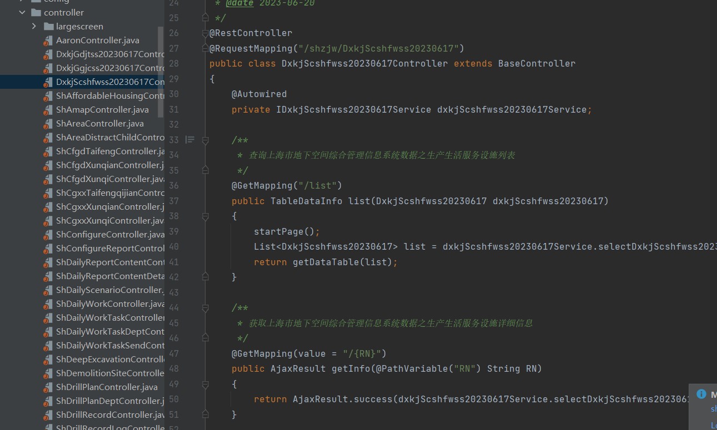Viewport: 717px width, 430px height.
Task: Open ShDailyWorkTaskController file
Action: pos(110,317)
